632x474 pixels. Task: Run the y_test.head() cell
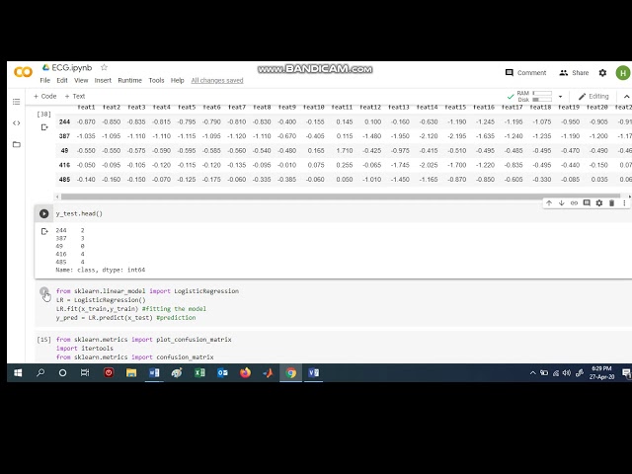tap(43, 213)
